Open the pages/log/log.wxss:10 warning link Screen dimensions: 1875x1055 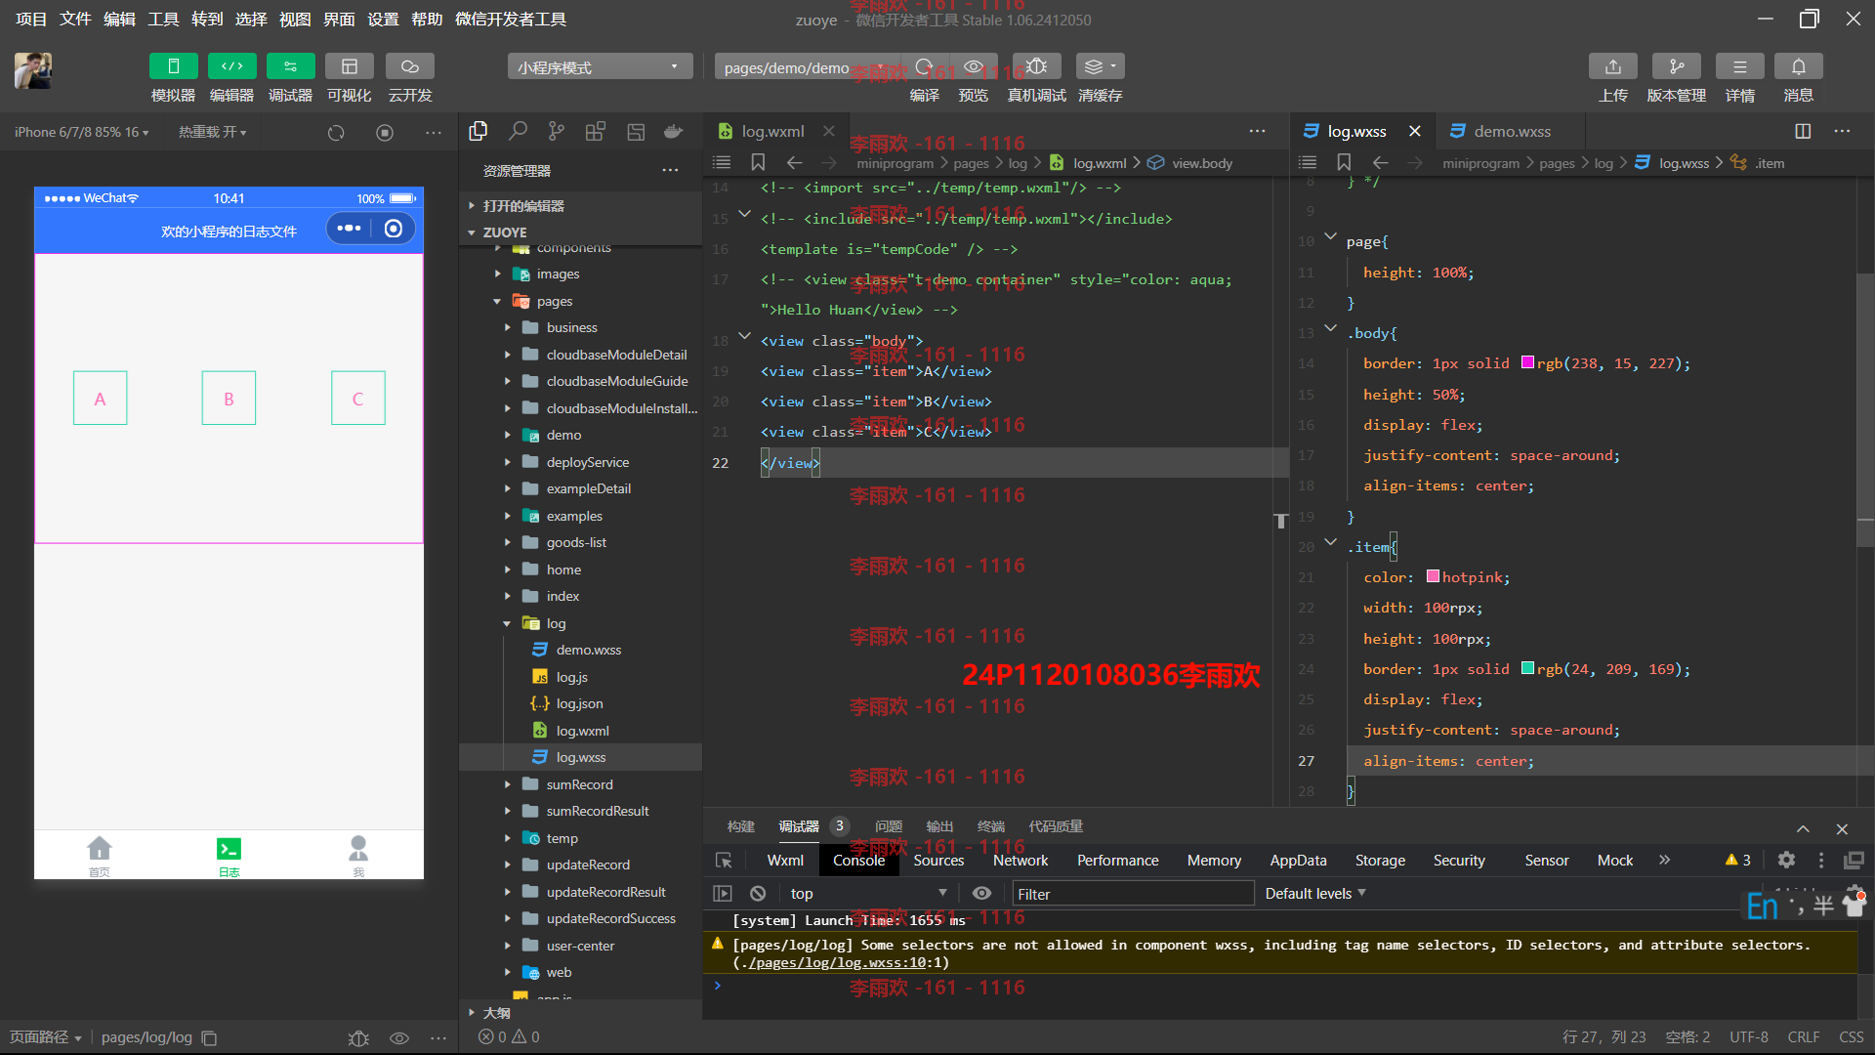point(837,963)
